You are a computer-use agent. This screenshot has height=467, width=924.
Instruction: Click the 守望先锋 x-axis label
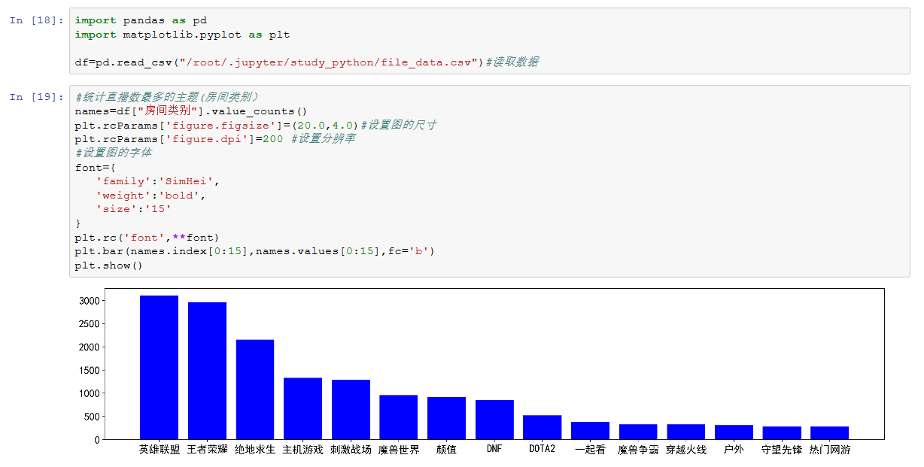point(782,450)
